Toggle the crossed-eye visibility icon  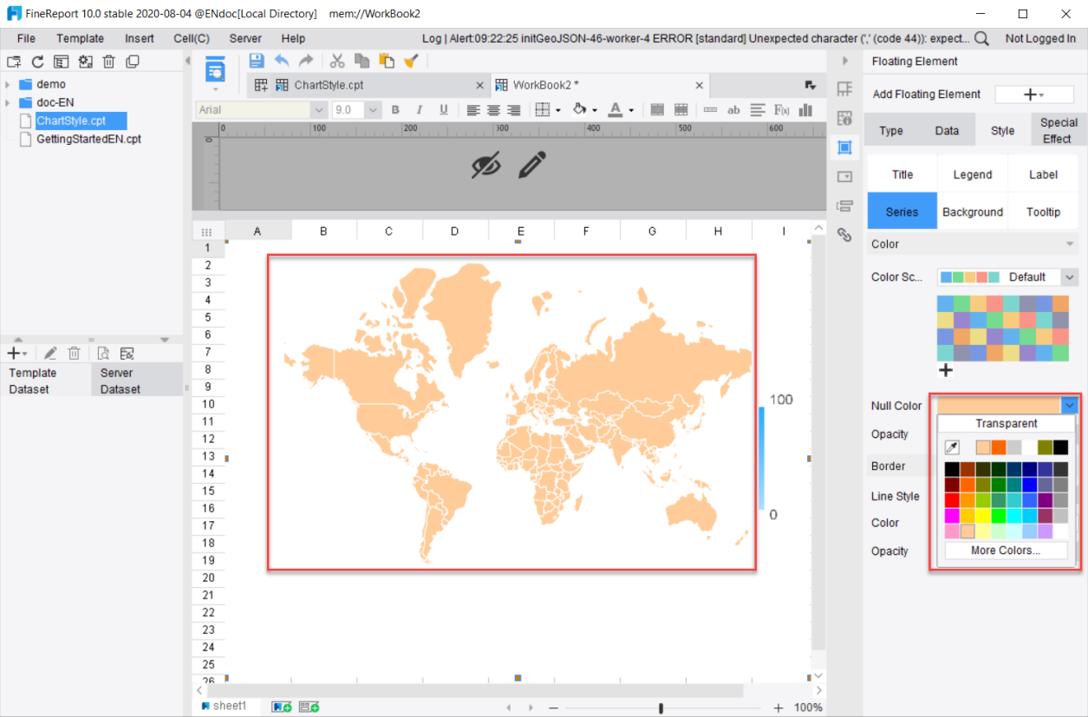tap(486, 165)
